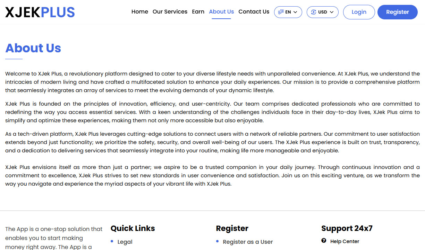Go to the Contact Us page
This screenshot has width=425, height=250.
coord(254,11)
